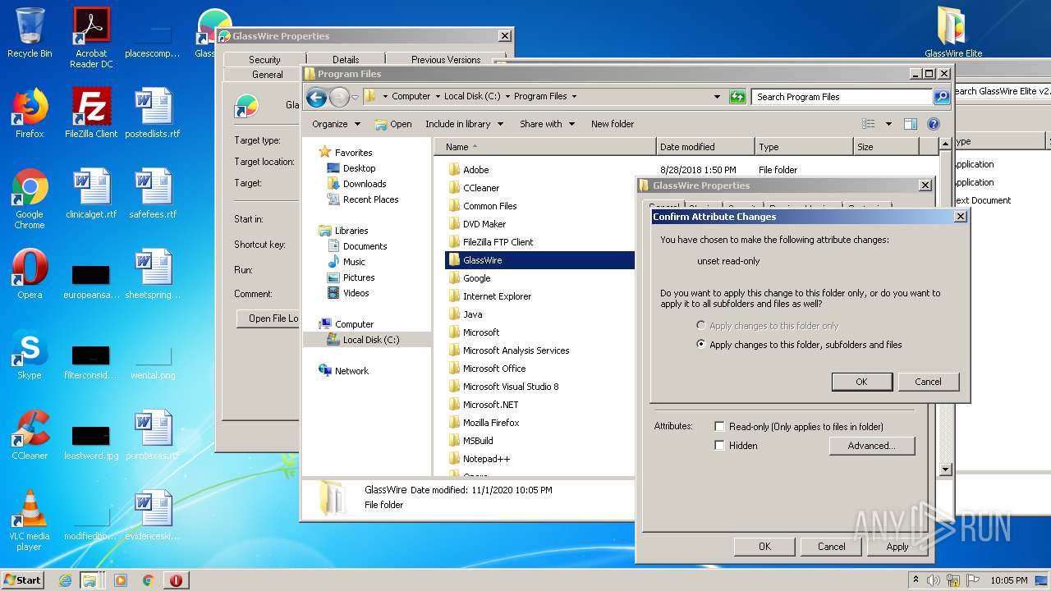Select Network in navigation pane
Viewport: 1051px width, 591px height.
coord(351,371)
